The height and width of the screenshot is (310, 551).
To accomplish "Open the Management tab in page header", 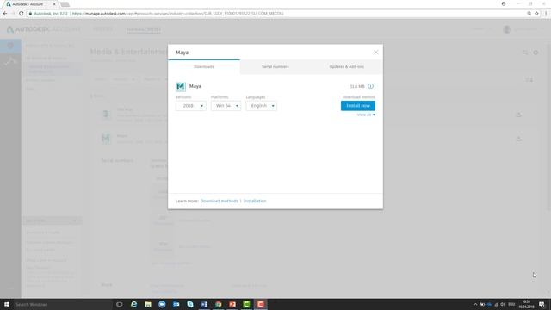I will coord(144,29).
